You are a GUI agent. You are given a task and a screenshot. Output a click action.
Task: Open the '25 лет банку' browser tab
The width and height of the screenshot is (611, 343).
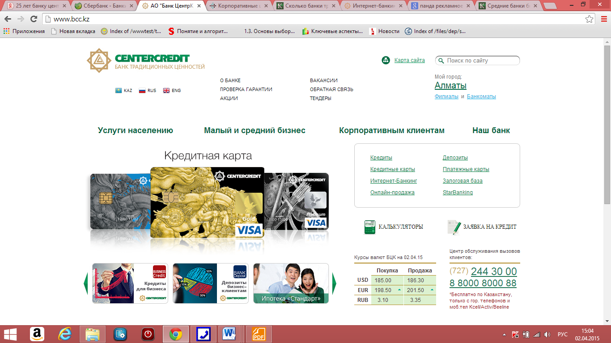click(37, 6)
